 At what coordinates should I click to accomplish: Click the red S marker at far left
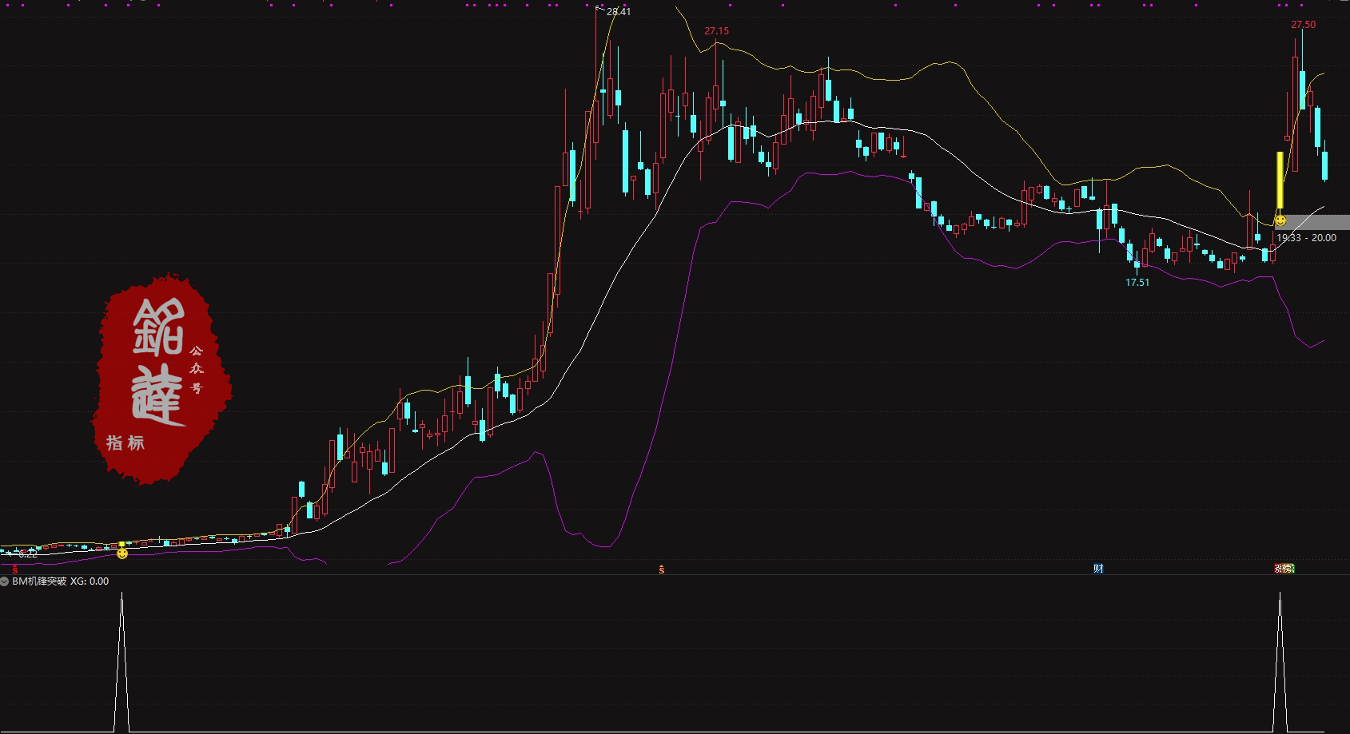tap(15, 569)
